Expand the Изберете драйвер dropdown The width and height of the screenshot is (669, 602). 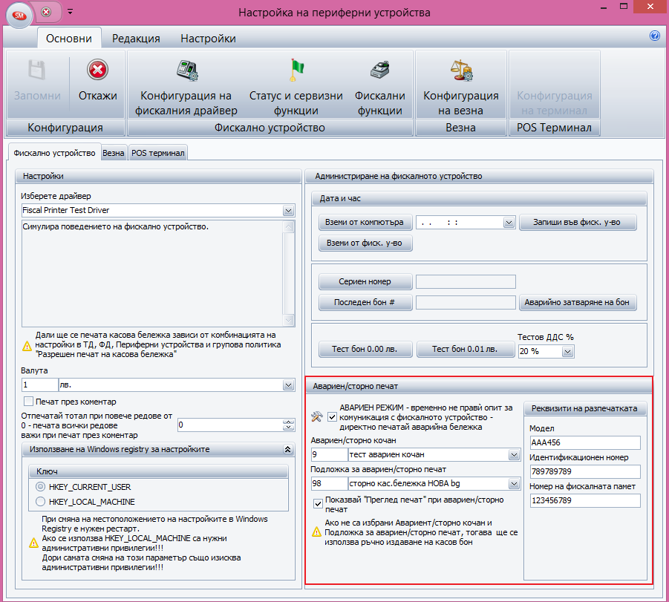(288, 210)
